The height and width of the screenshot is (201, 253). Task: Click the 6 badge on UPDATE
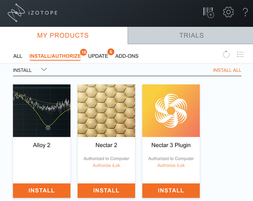(111, 52)
